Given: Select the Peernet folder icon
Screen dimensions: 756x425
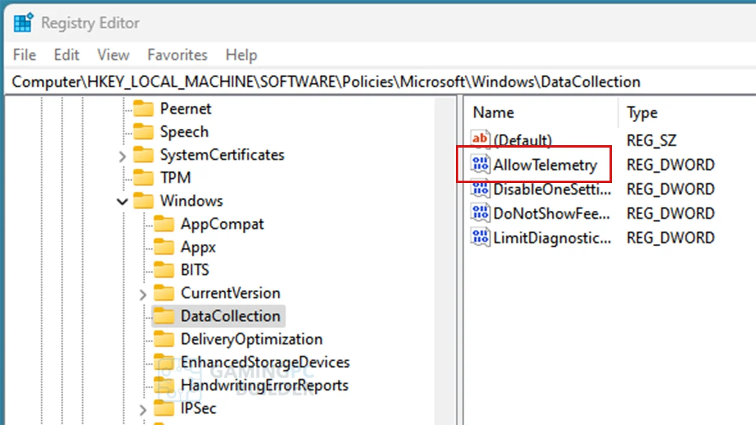Looking at the screenshot, I should coord(143,109).
